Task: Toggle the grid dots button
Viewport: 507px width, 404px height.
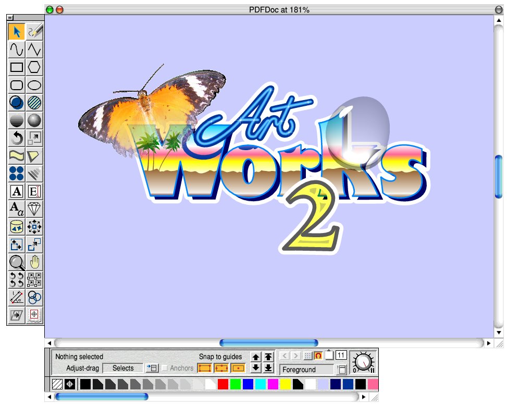Action: pos(307,356)
